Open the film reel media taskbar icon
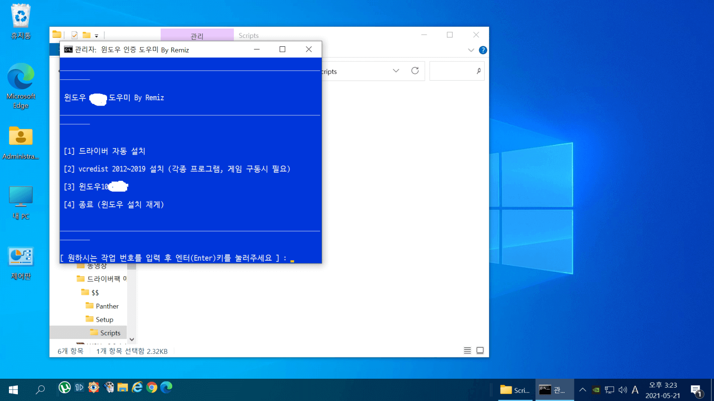This screenshot has width=714, height=401. coord(108,388)
